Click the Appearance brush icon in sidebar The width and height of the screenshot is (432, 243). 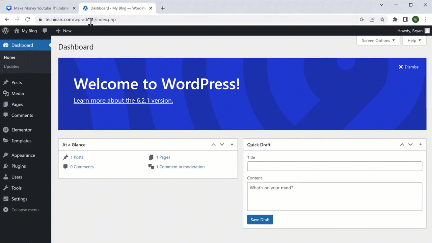(x=6, y=155)
